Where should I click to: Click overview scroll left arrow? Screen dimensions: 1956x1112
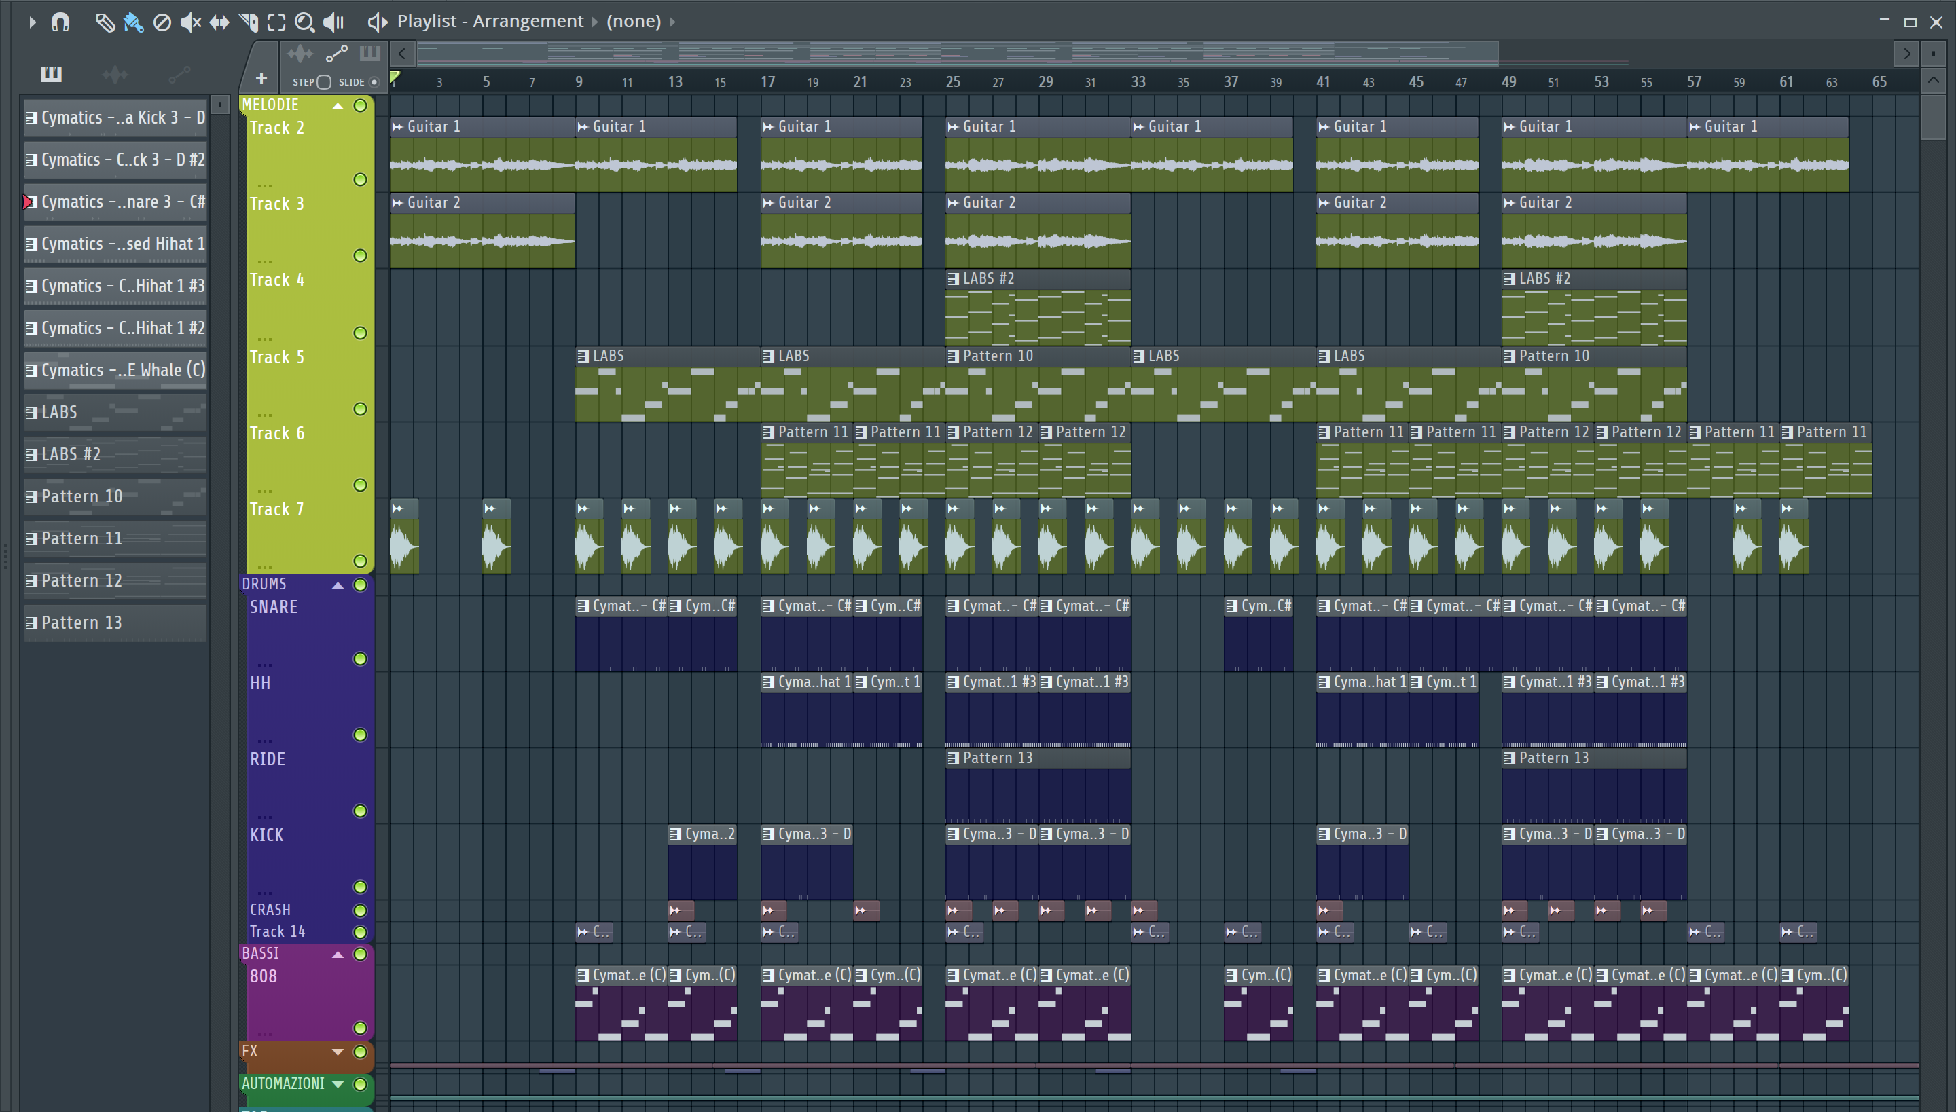click(x=402, y=54)
